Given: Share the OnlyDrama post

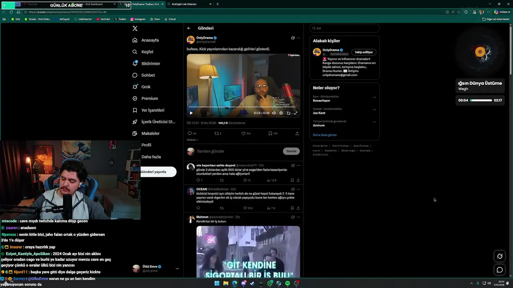Looking at the screenshot, I should 297,133.
